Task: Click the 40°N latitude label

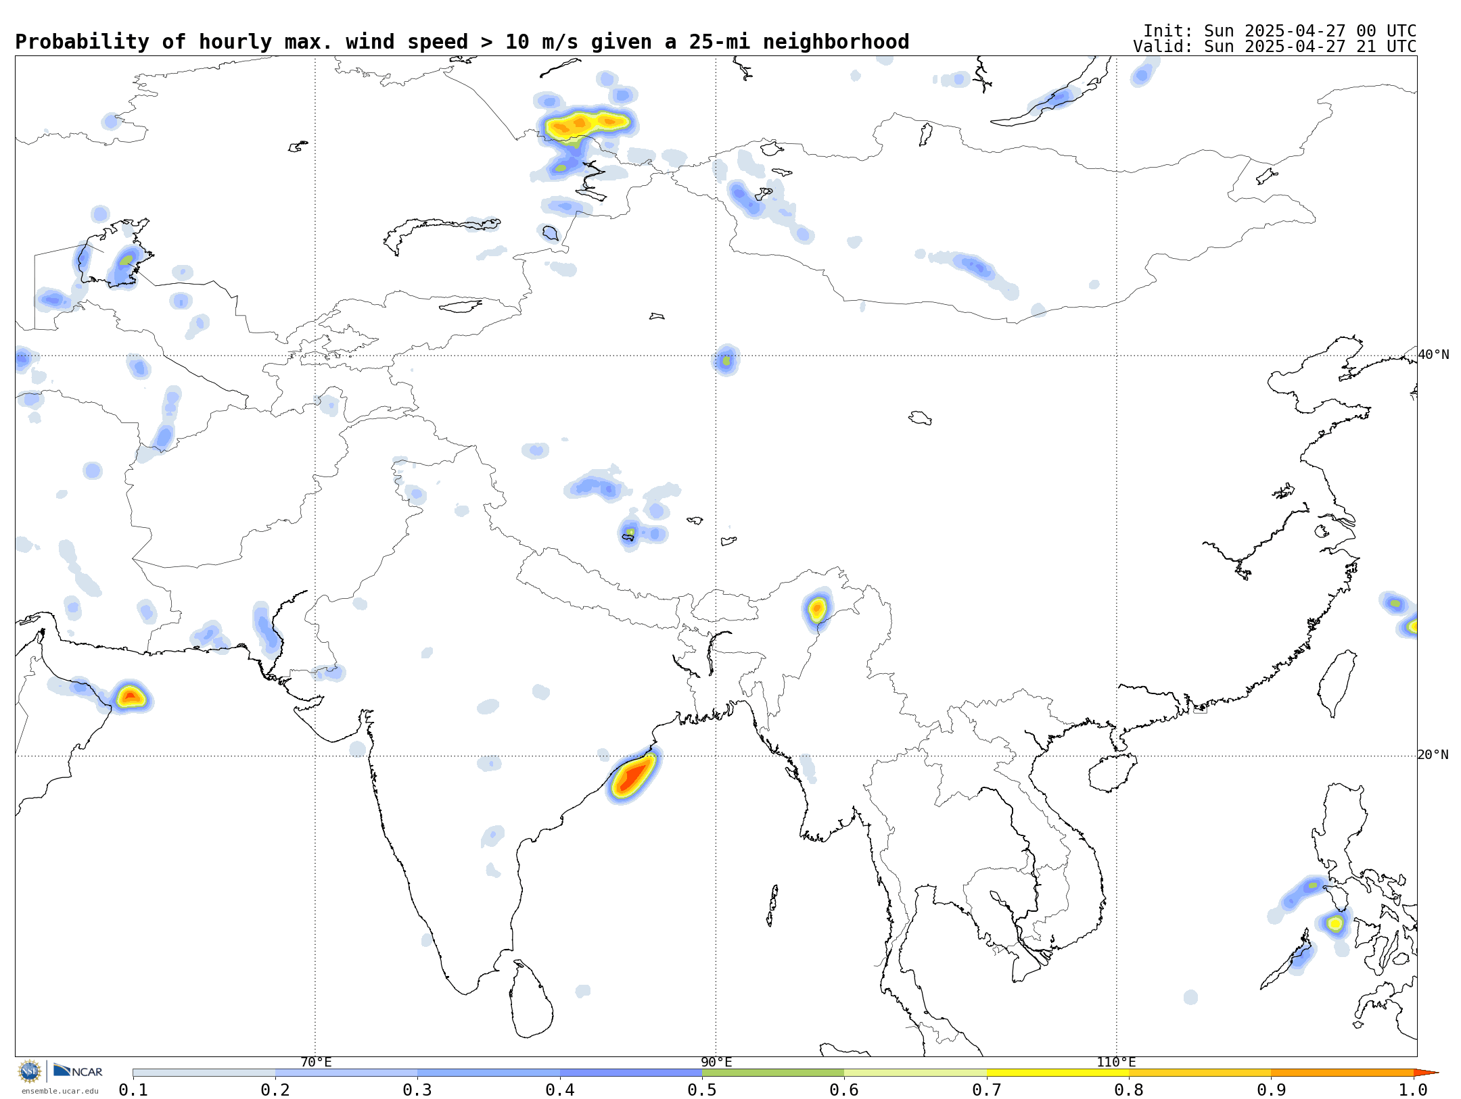Action: pos(1433,354)
